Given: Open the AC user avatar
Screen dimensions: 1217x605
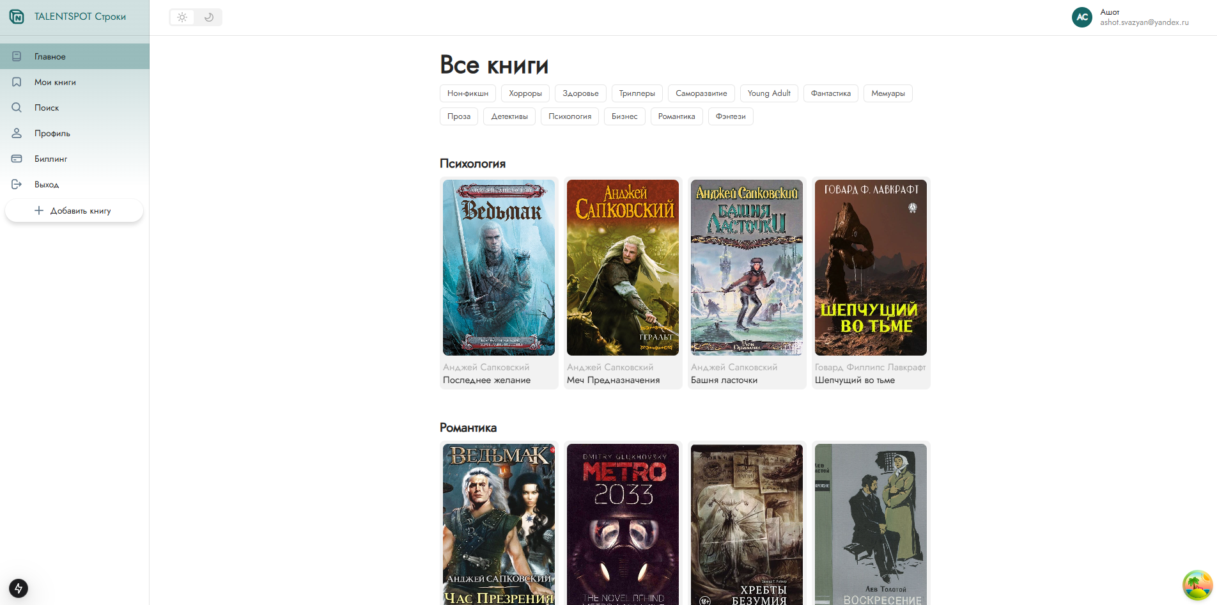Looking at the screenshot, I should [1082, 17].
